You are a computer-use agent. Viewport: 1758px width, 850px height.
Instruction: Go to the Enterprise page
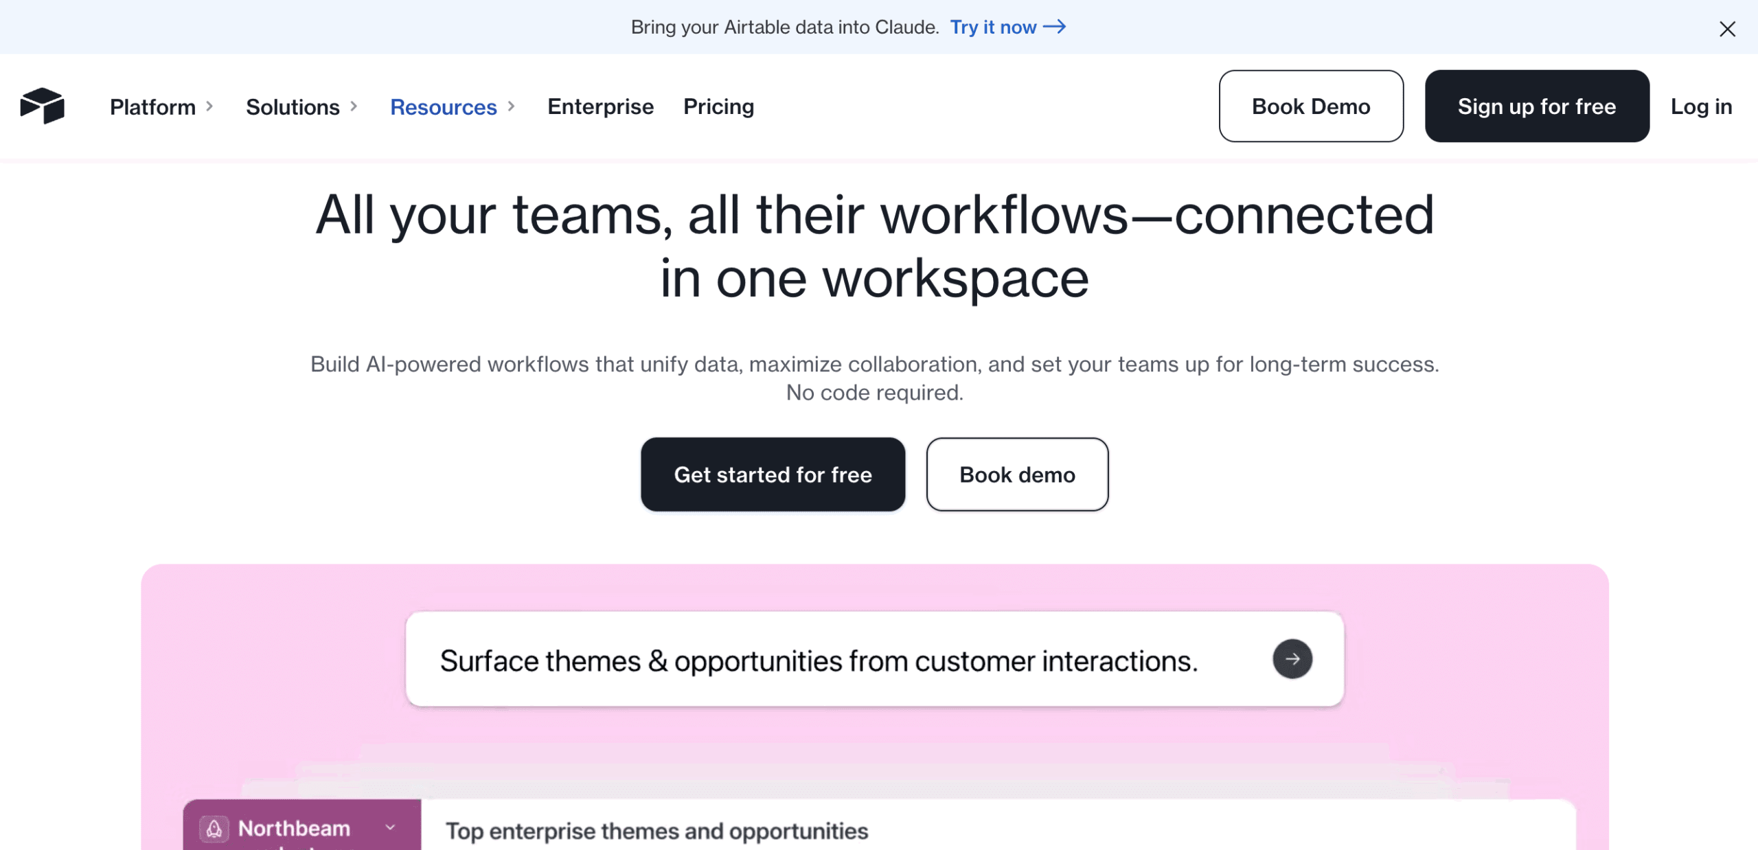click(x=600, y=106)
